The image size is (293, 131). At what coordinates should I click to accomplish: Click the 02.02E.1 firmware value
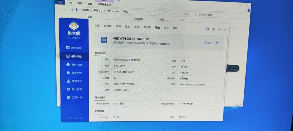182,117
